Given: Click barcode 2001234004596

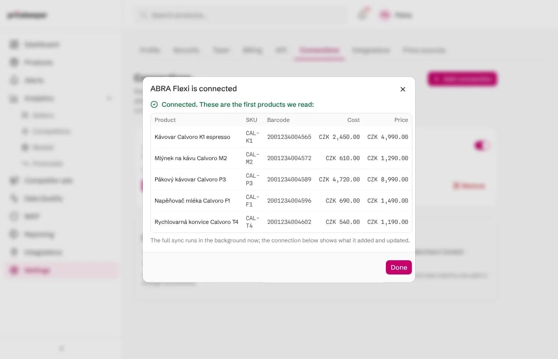Looking at the screenshot, I should 289,201.
